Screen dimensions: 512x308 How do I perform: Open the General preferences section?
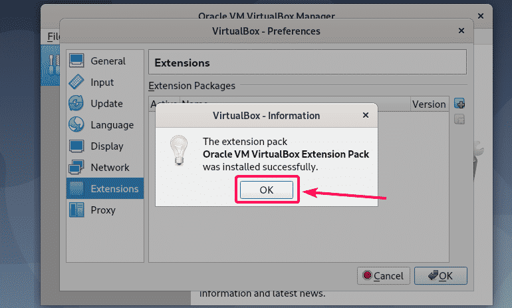pyautogui.click(x=106, y=61)
